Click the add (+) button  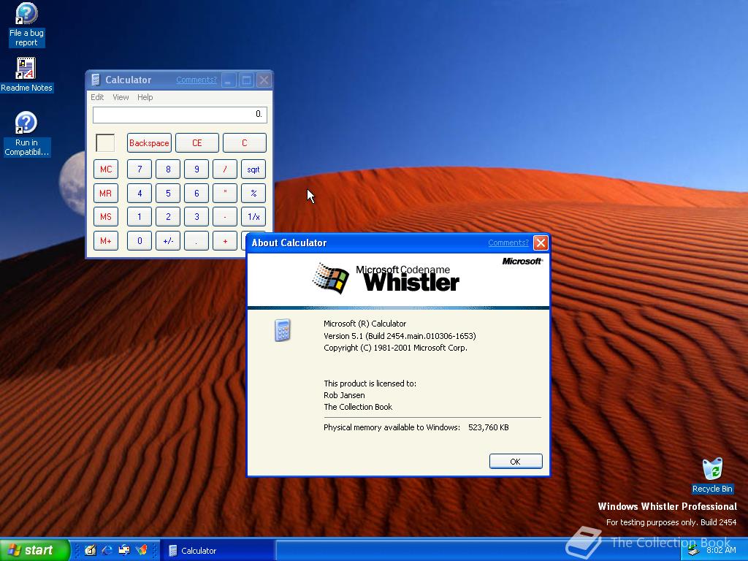coord(225,241)
